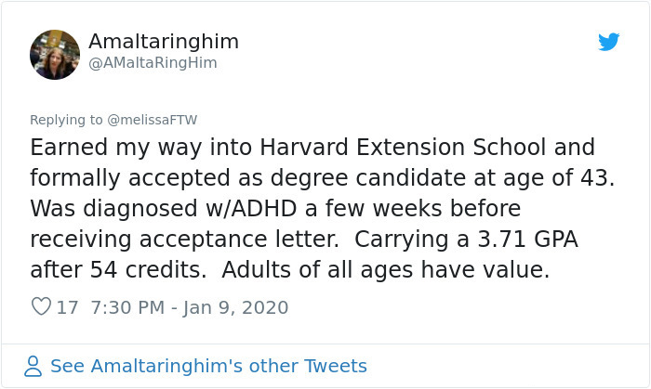The width and height of the screenshot is (651, 389).
Task: Click the Jan 9, 2020 date
Action: click(237, 306)
